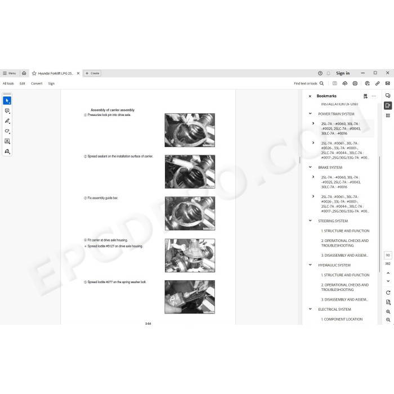Open 3. DISASSEMBLY AND ASSEM under HYDRAULIC SYSTEM

[344, 299]
